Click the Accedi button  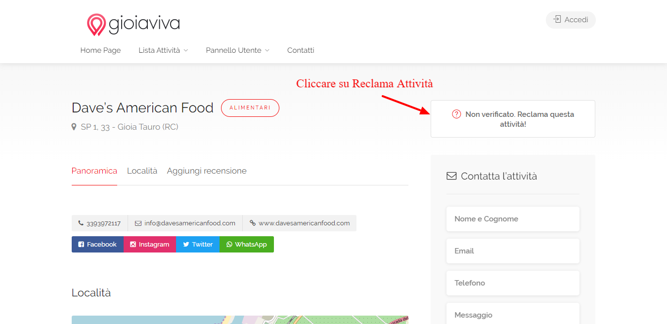[571, 20]
